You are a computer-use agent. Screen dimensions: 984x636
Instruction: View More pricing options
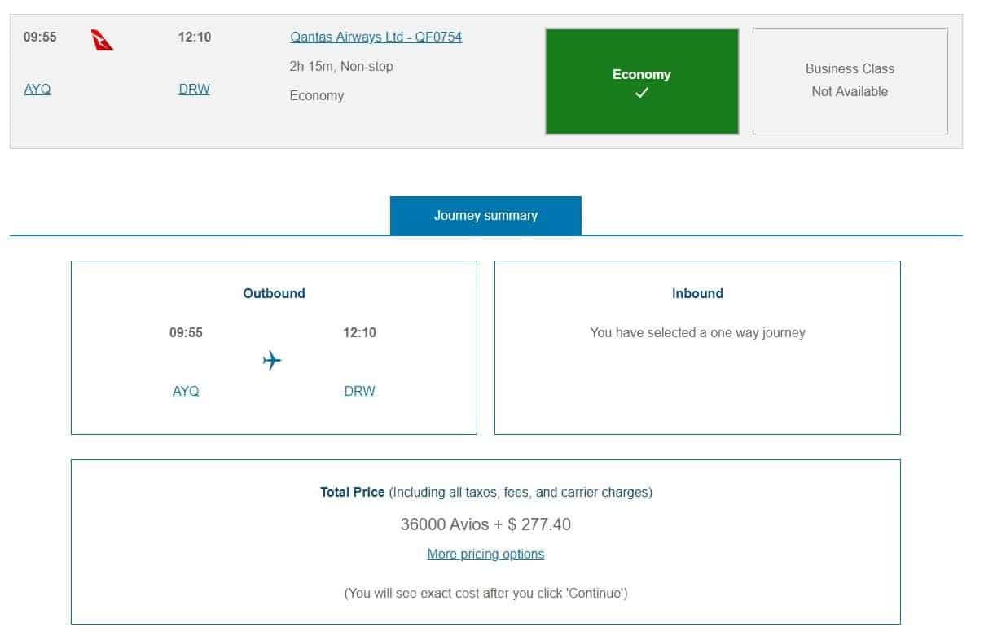tap(485, 554)
